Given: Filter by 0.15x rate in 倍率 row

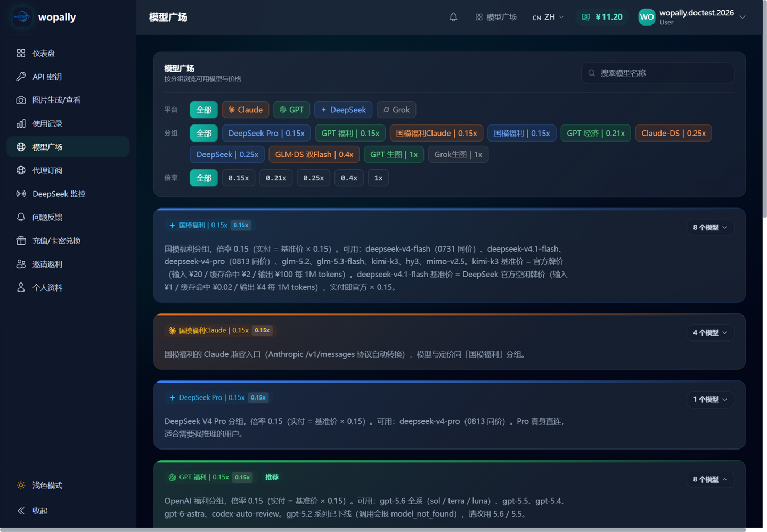Looking at the screenshot, I should pos(239,178).
